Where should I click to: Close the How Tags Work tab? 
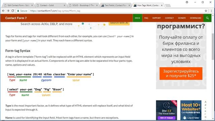162,5
